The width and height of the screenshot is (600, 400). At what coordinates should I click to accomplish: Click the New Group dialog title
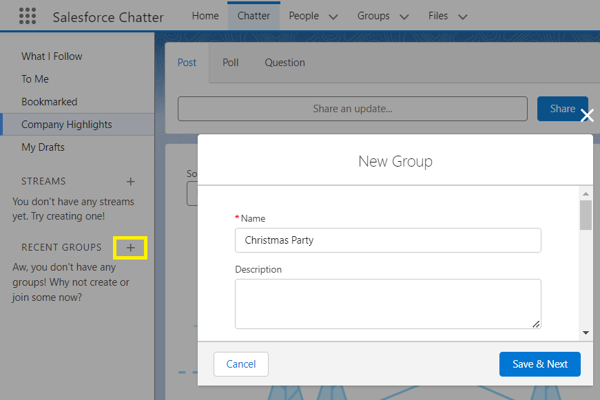click(x=395, y=161)
